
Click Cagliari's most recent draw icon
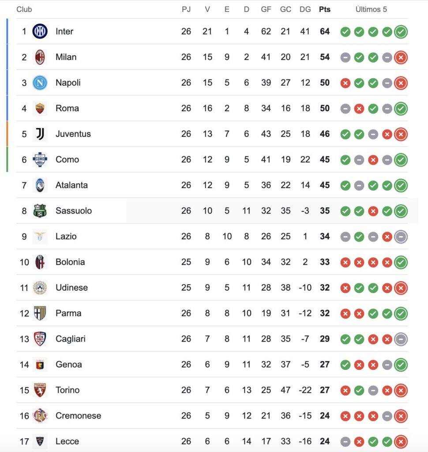pyautogui.click(x=401, y=339)
